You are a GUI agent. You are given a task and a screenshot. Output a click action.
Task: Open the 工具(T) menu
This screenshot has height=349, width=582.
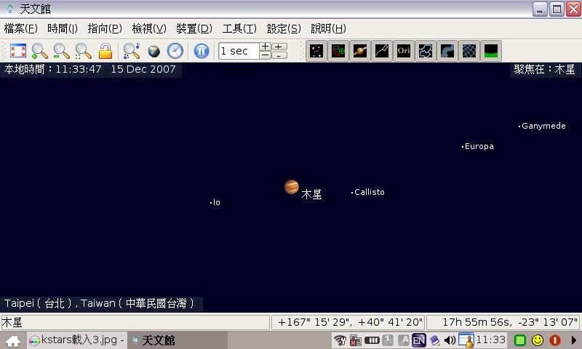point(239,28)
